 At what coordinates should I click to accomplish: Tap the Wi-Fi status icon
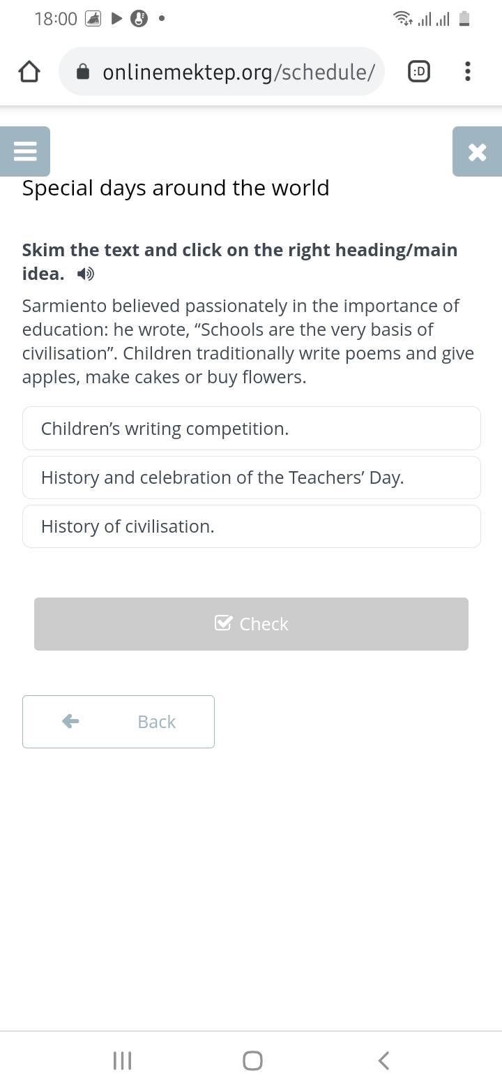(402, 19)
